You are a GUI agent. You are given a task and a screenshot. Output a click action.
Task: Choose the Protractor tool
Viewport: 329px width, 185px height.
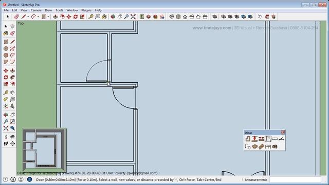click(6, 99)
